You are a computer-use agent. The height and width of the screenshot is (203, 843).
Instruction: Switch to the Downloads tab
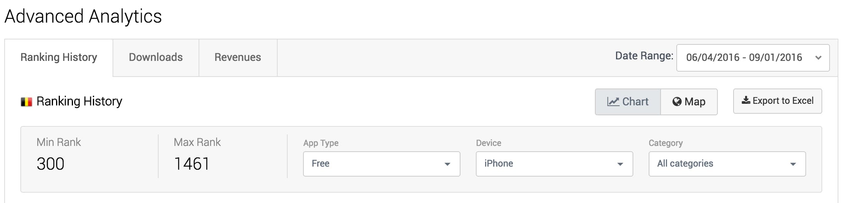[x=156, y=57]
